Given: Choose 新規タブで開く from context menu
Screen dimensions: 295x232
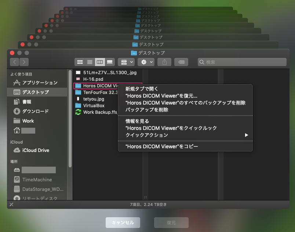Looking at the screenshot, I should [185, 89].
